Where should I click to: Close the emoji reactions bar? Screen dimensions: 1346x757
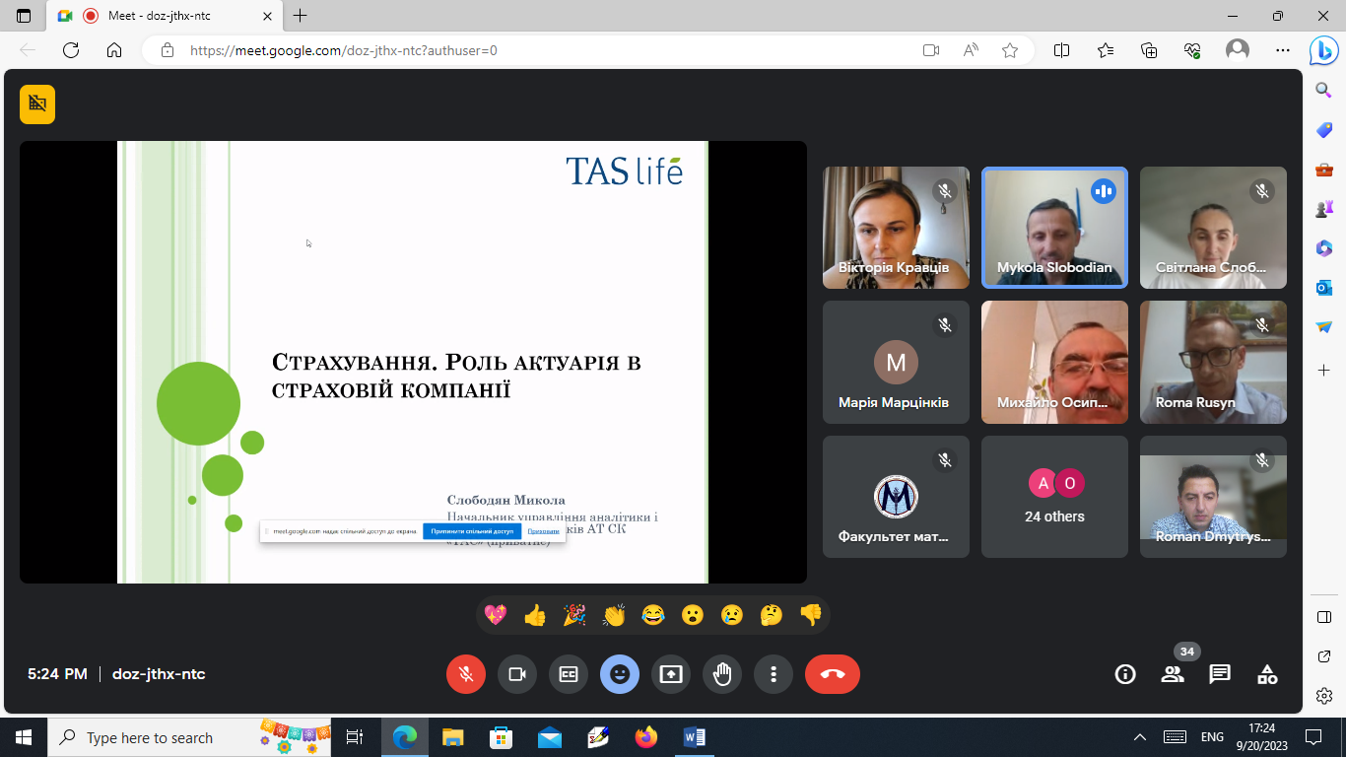click(x=620, y=674)
